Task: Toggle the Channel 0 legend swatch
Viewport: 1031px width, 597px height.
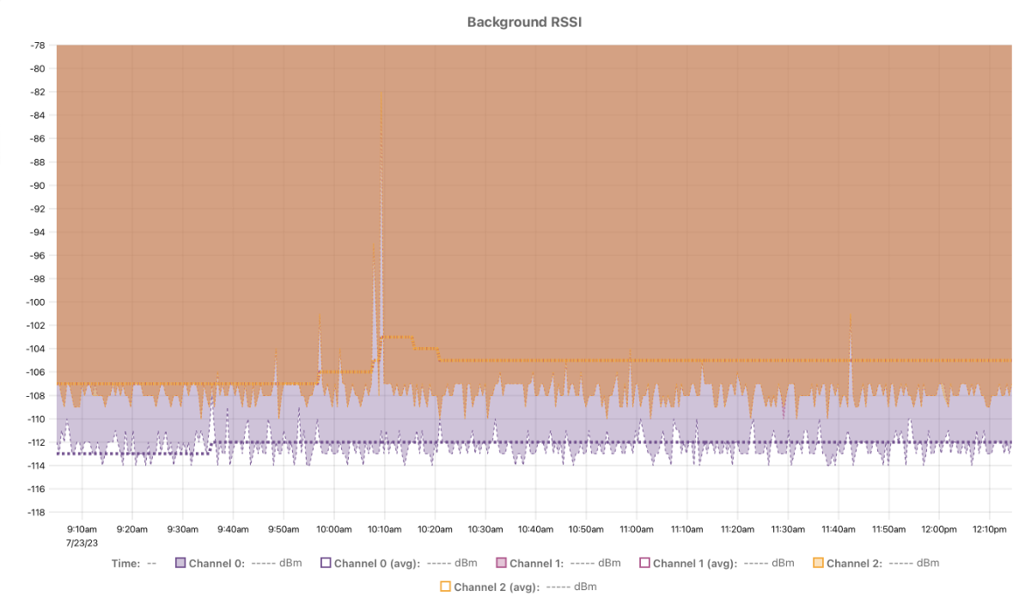Action: pyautogui.click(x=180, y=563)
